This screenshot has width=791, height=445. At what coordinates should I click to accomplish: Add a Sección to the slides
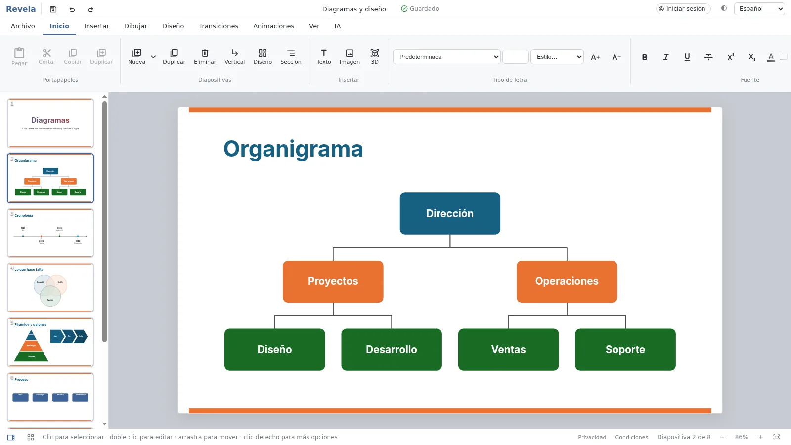point(291,57)
